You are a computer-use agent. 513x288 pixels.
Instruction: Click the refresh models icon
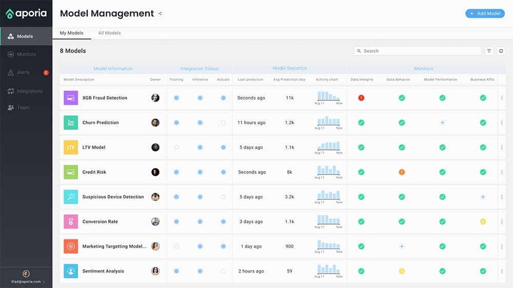click(x=501, y=51)
